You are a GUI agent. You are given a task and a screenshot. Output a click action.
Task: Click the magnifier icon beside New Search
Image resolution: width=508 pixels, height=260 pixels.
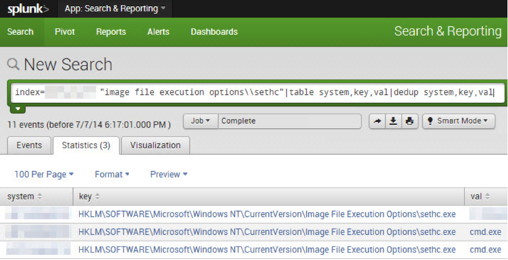coord(13,64)
